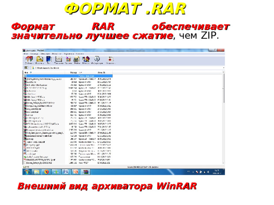Open the Параметры menu
Screen dimensions: 274x205
[x=69, y=54]
